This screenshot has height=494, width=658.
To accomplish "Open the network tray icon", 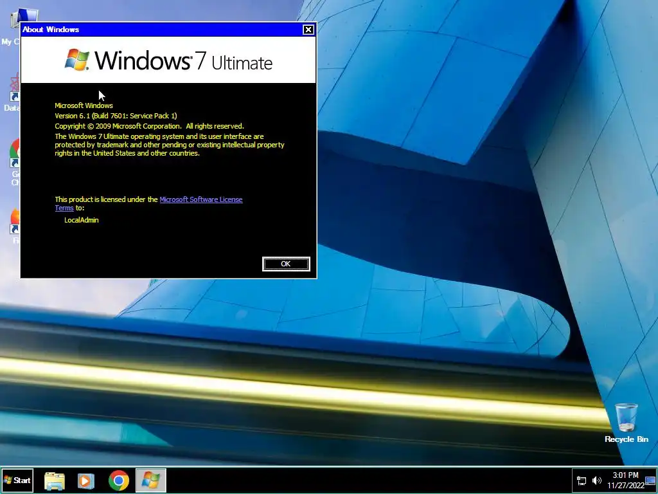I will click(x=582, y=480).
